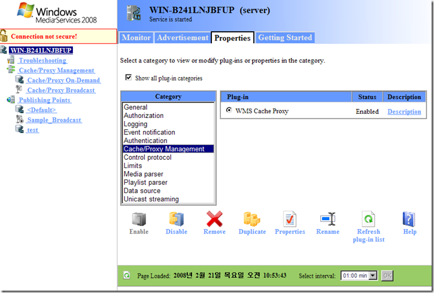The width and height of the screenshot is (434, 293).
Task: Open the Cache/Proxy On-Demand link
Action: click(64, 80)
